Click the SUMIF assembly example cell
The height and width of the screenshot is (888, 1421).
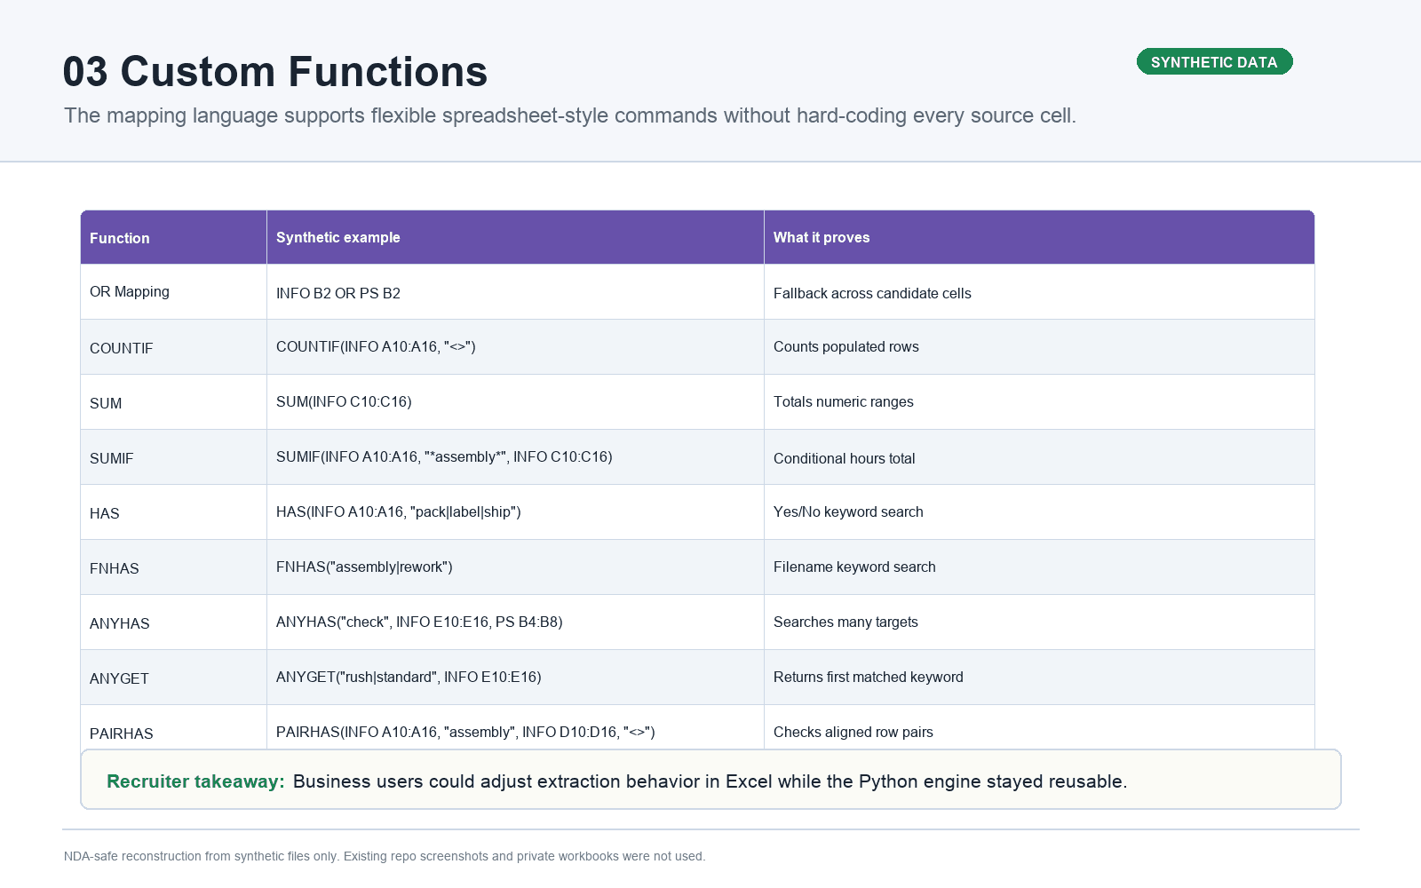(515, 457)
